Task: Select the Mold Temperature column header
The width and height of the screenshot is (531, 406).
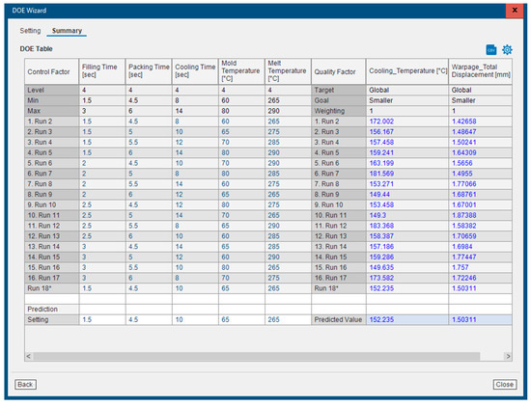Action: (241, 71)
